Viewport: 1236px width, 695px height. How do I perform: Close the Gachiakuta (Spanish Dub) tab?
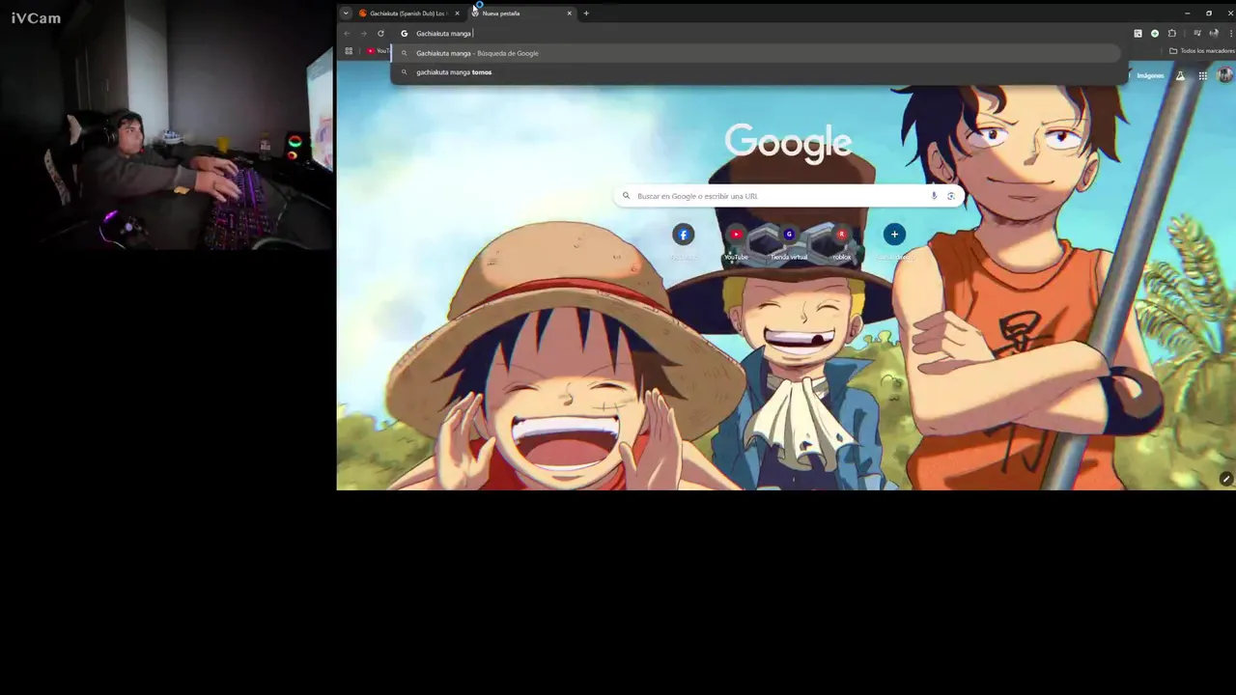tap(457, 14)
